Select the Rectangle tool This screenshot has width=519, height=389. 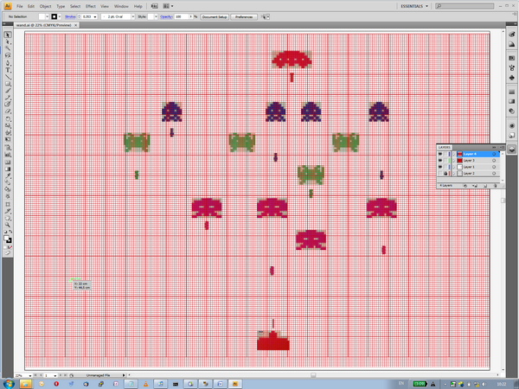8,84
